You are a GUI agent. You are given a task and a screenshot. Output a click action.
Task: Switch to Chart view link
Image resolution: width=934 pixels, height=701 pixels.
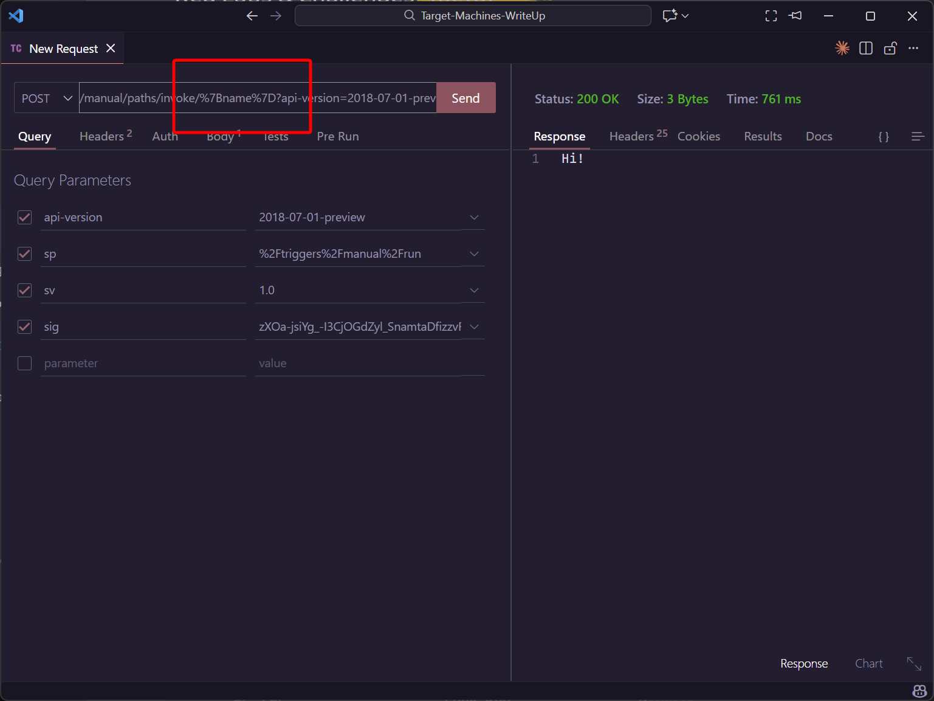tap(868, 664)
